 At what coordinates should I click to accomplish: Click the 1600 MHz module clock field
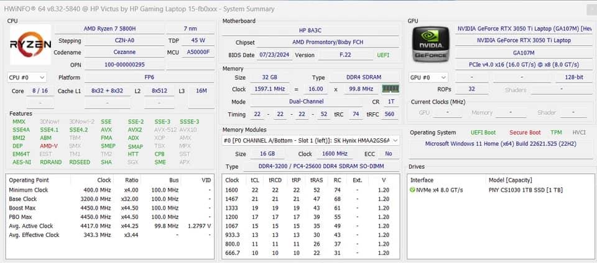pos(333,154)
